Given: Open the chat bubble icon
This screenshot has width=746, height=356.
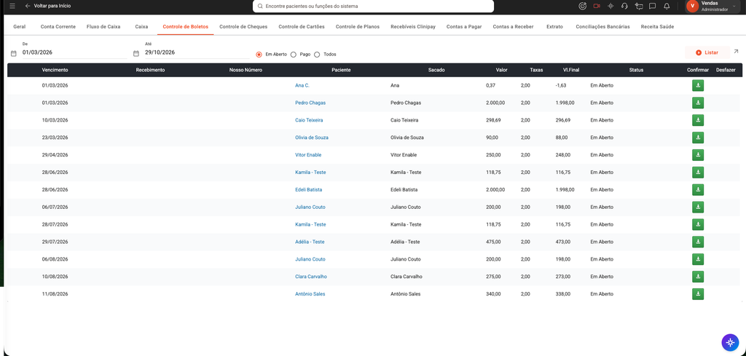Looking at the screenshot, I should tap(653, 6).
